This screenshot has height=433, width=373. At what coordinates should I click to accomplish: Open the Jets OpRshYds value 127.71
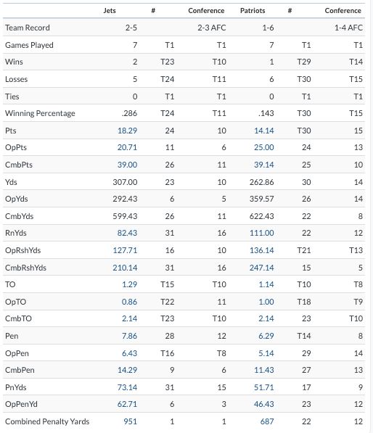[125, 250]
